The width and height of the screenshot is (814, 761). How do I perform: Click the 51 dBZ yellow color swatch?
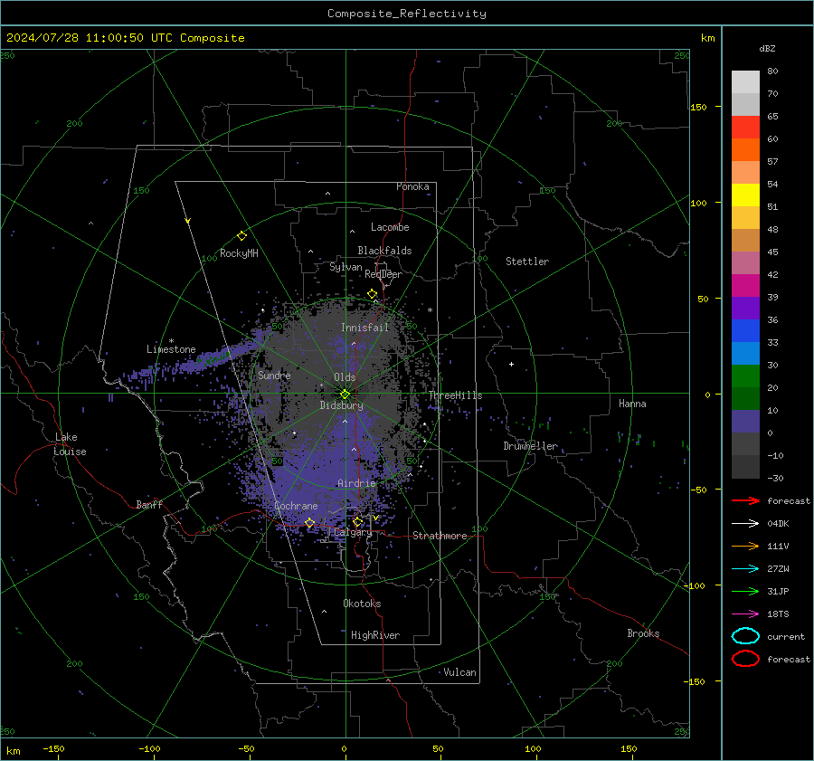point(745,195)
